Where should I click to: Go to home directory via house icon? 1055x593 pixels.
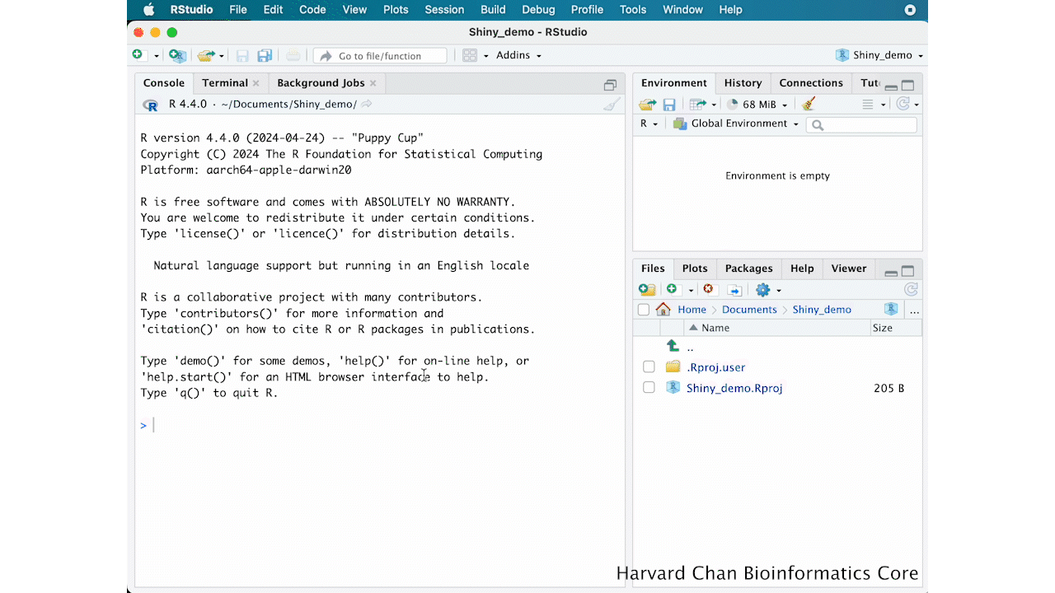pyautogui.click(x=663, y=310)
